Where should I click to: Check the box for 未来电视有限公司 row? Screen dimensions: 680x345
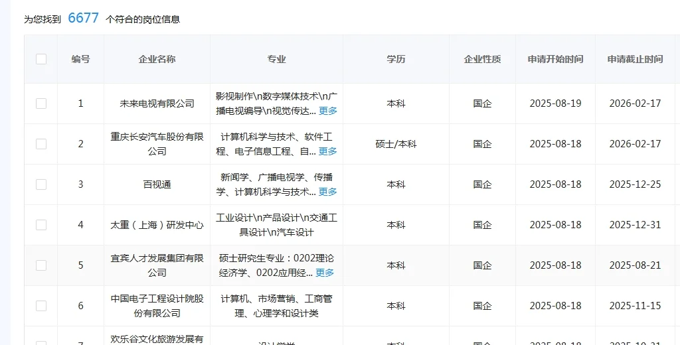(41, 103)
